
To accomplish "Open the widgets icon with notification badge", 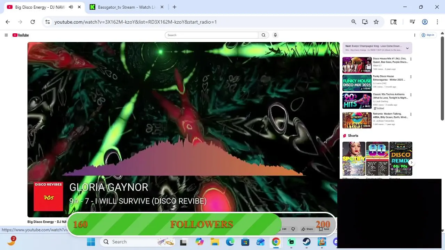I will [11, 241].
